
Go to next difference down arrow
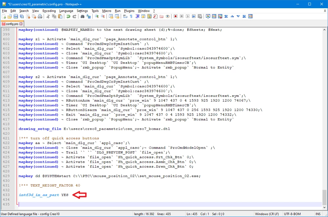238,16
